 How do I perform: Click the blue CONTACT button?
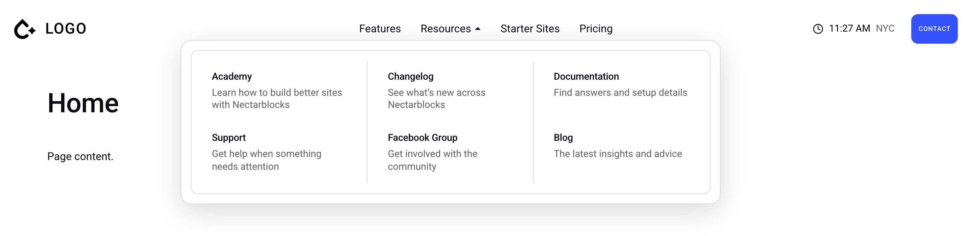pos(934,29)
